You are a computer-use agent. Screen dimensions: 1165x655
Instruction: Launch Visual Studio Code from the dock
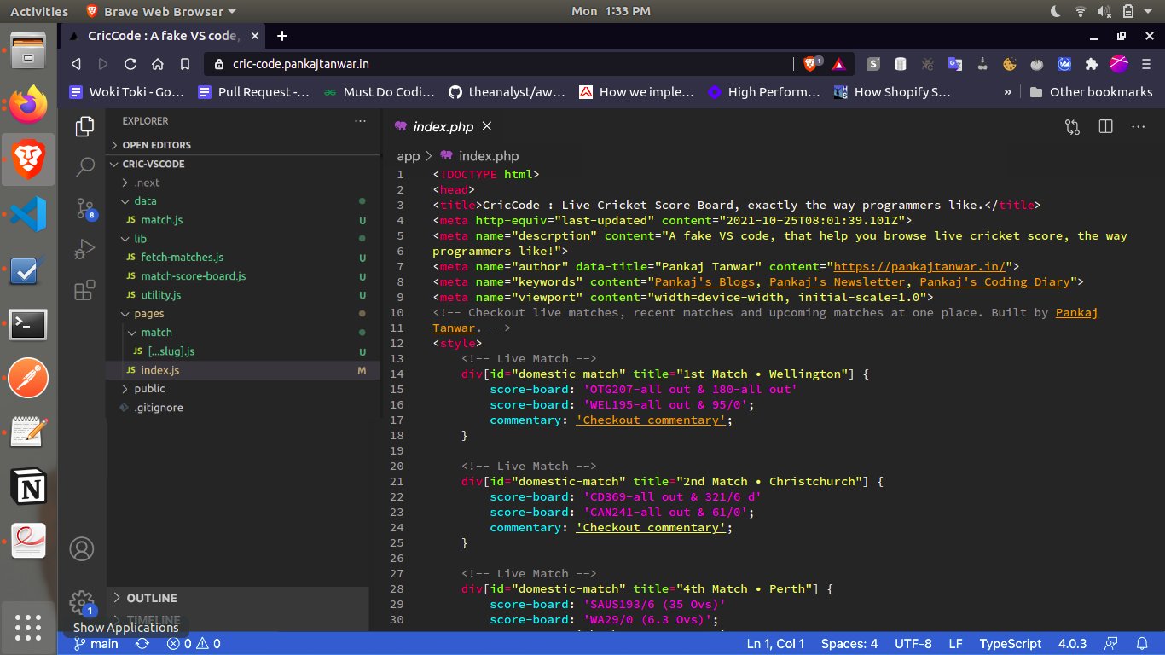coord(28,214)
